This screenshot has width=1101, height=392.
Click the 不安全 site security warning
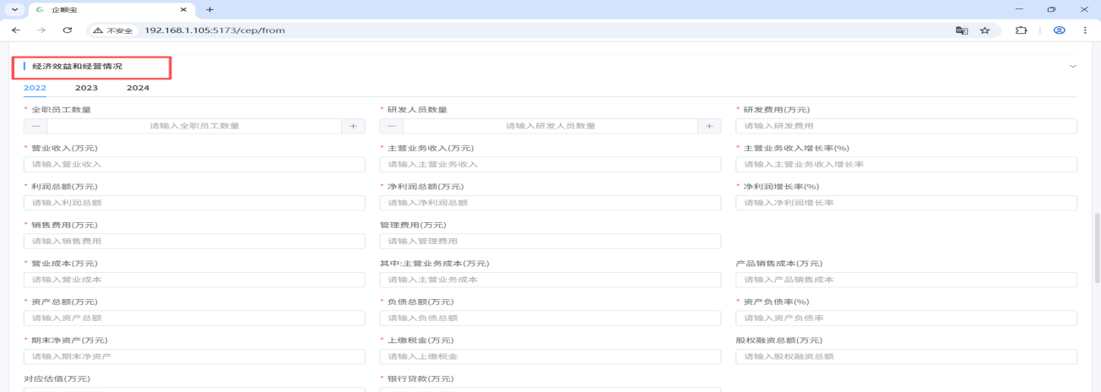[x=113, y=30]
